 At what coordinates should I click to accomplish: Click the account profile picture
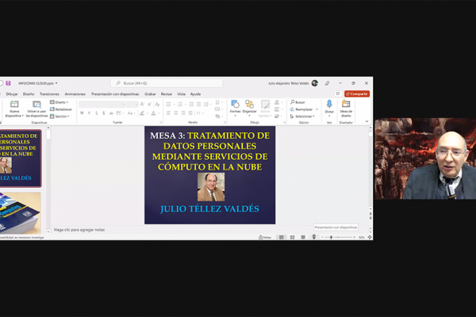point(315,83)
